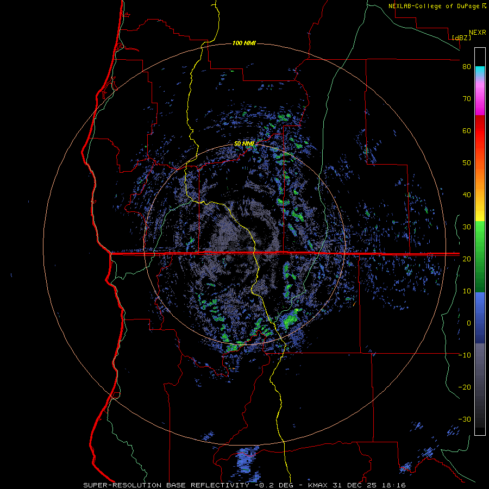Image resolution: width=489 pixels, height=489 pixels.
Task: Click the 60 dBZ scale value
Action: pos(467,130)
